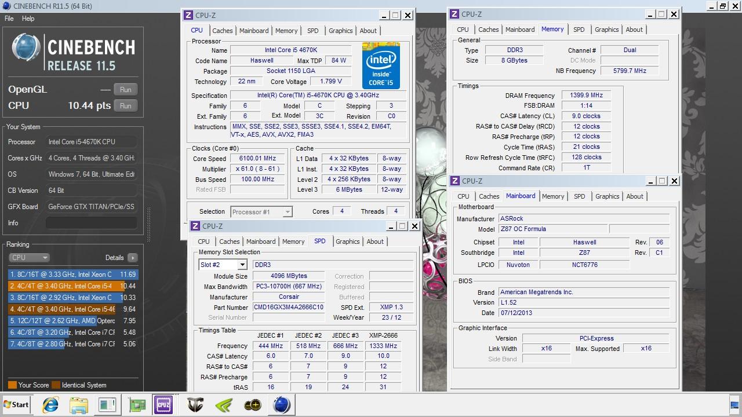Viewport: 742px width, 417px height.
Task: Click the Intel Core i5 logo badge
Action: (381, 65)
